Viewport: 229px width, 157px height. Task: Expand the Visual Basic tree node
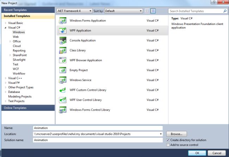(6, 23)
